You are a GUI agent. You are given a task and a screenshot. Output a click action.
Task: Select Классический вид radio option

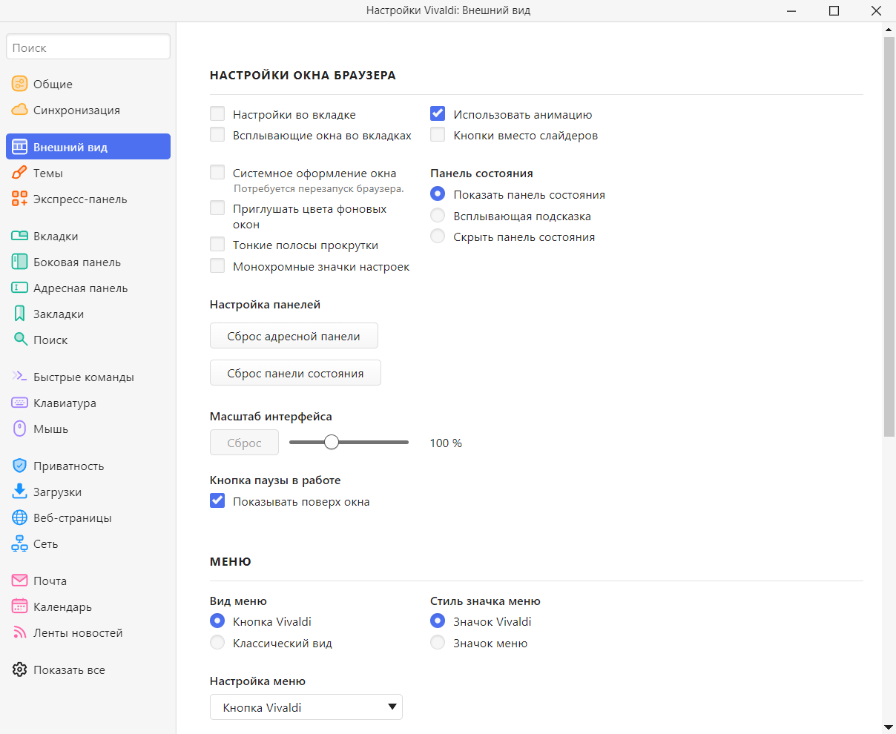coord(217,643)
